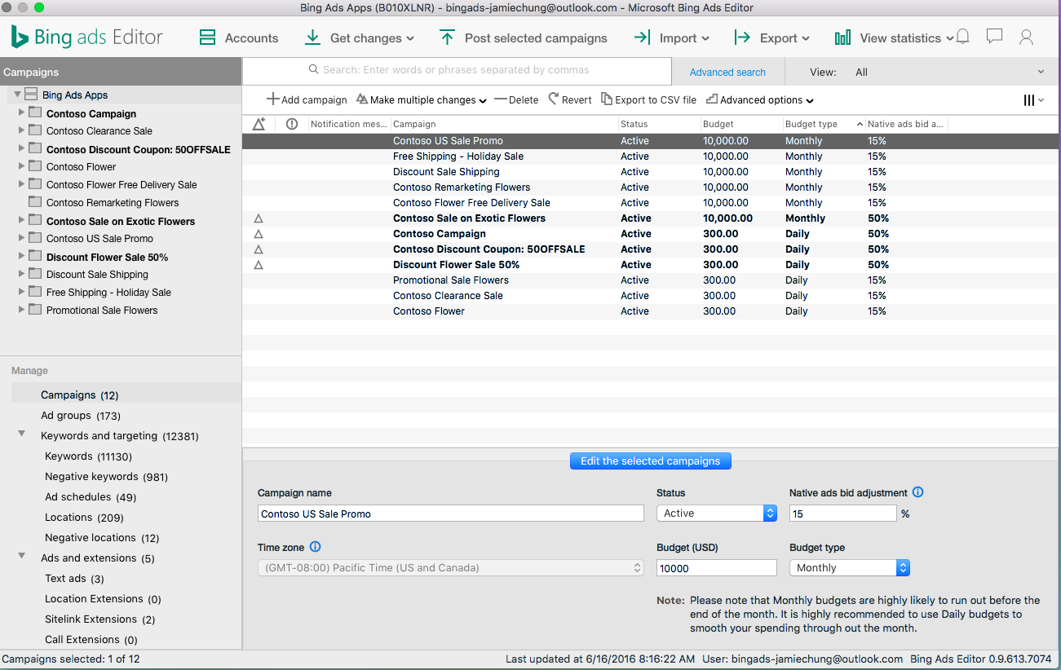The height and width of the screenshot is (670, 1061).
Task: Open the Get changes menu
Action: [359, 37]
